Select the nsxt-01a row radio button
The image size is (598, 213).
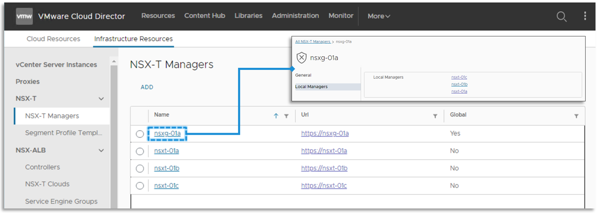(140, 151)
